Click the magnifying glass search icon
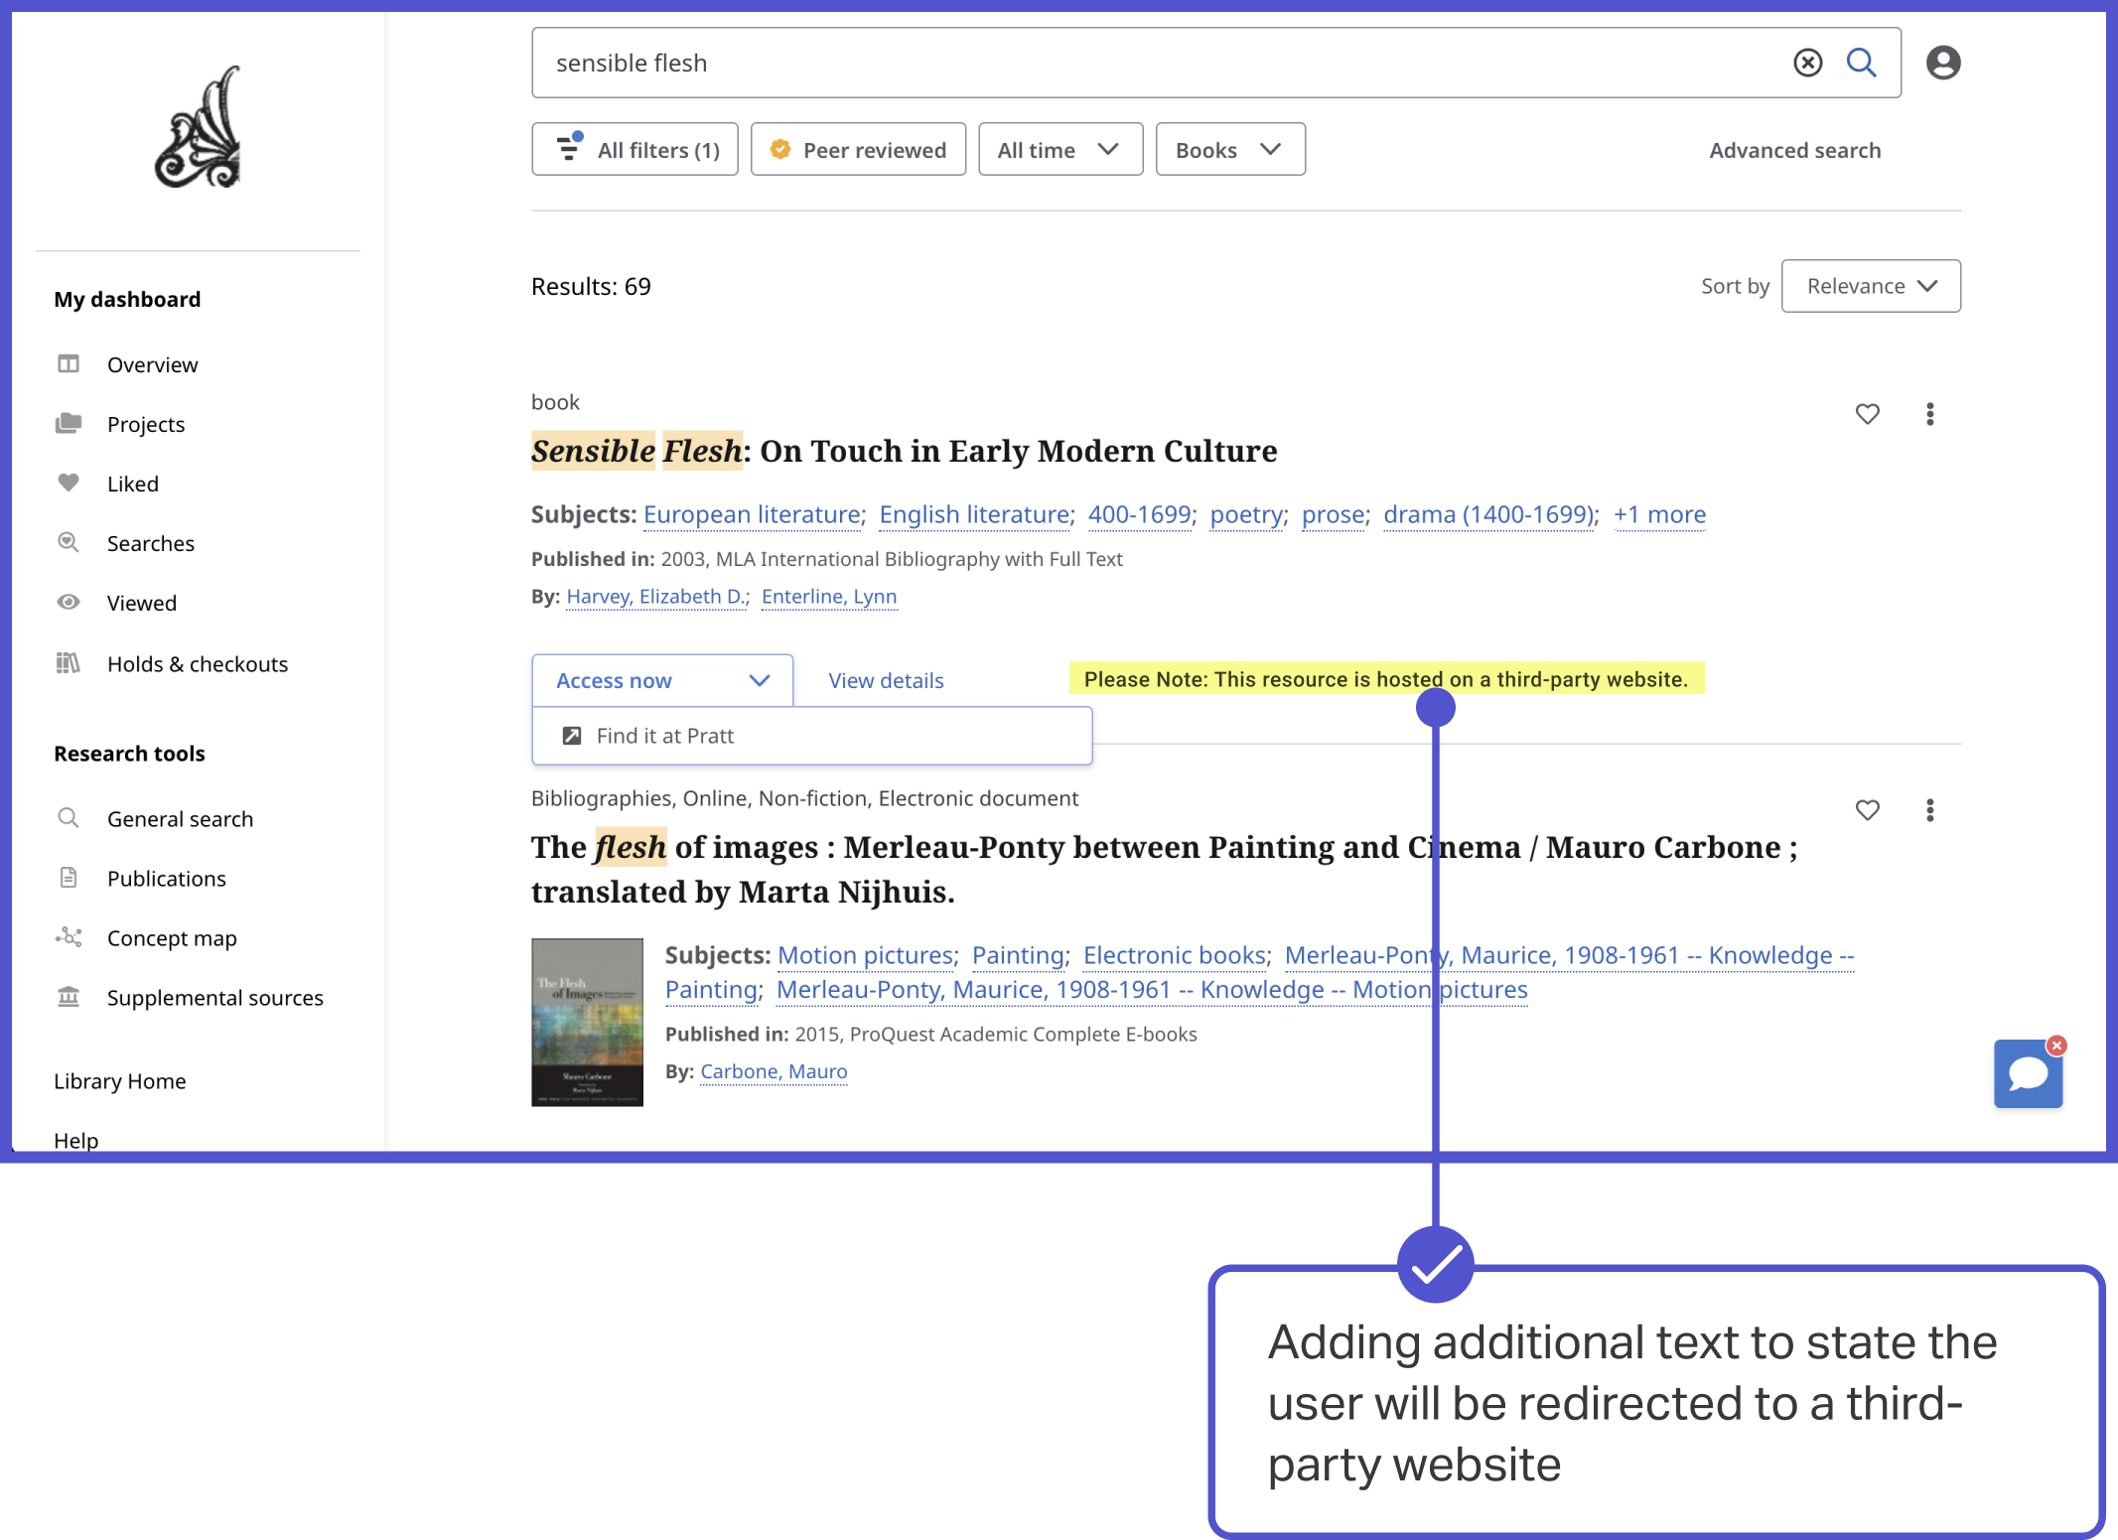This screenshot has height=1540, width=2118. (1861, 63)
